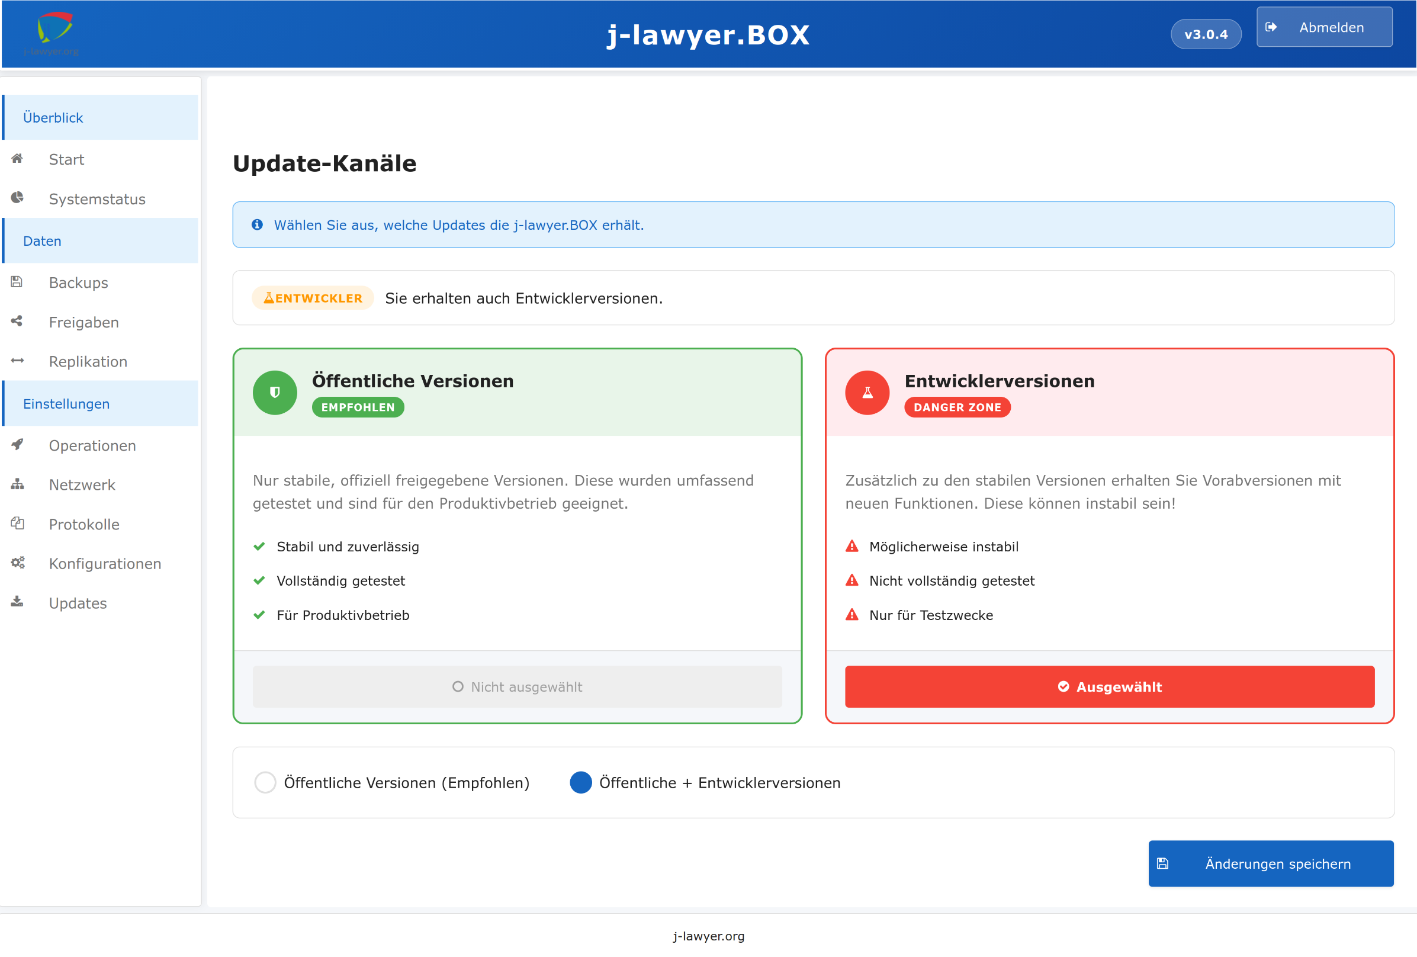Open the Überblick section header
Screen dimensions: 1417x957
pyautogui.click(x=53, y=118)
